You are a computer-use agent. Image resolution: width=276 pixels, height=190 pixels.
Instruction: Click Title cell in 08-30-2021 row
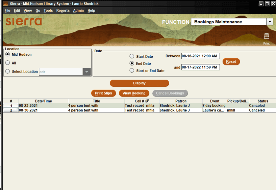tap(97, 110)
